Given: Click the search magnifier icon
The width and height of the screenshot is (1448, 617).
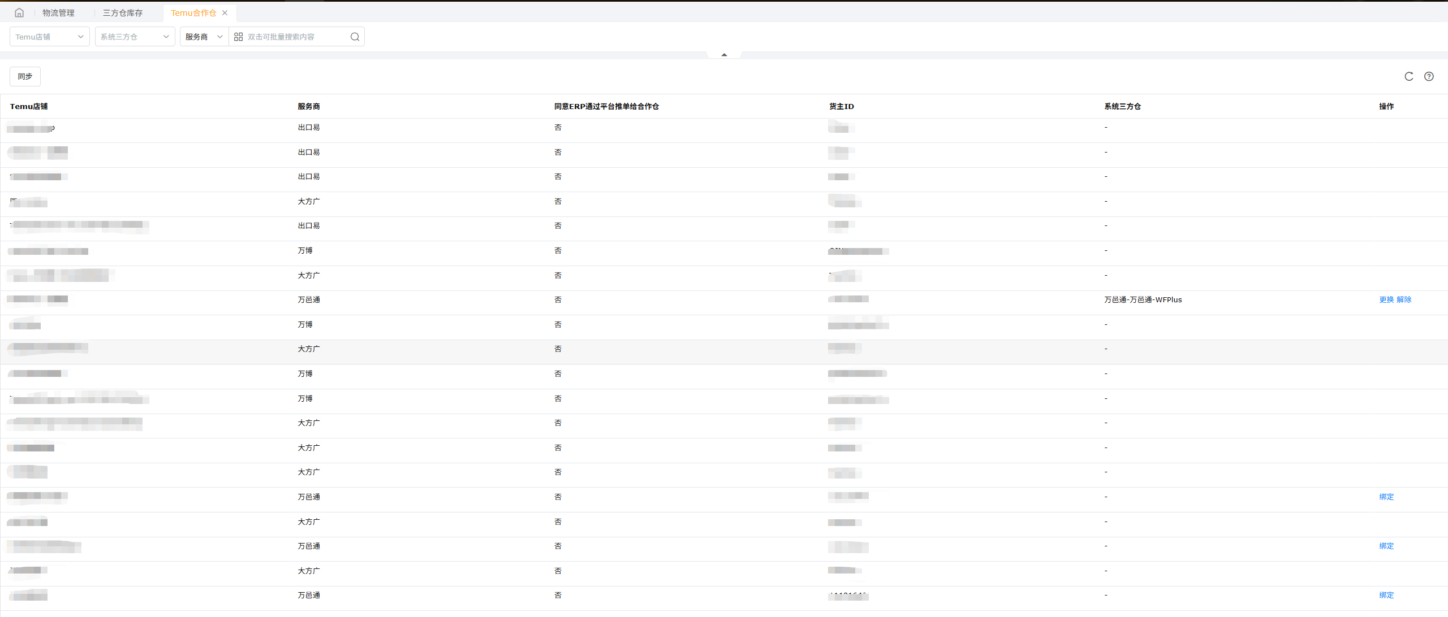Looking at the screenshot, I should [355, 37].
